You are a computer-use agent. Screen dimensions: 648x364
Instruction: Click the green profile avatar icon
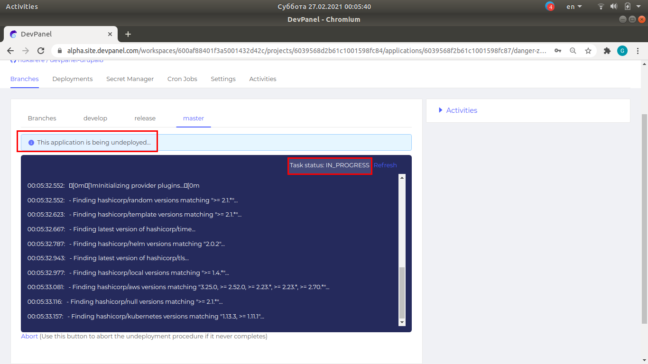tap(622, 51)
